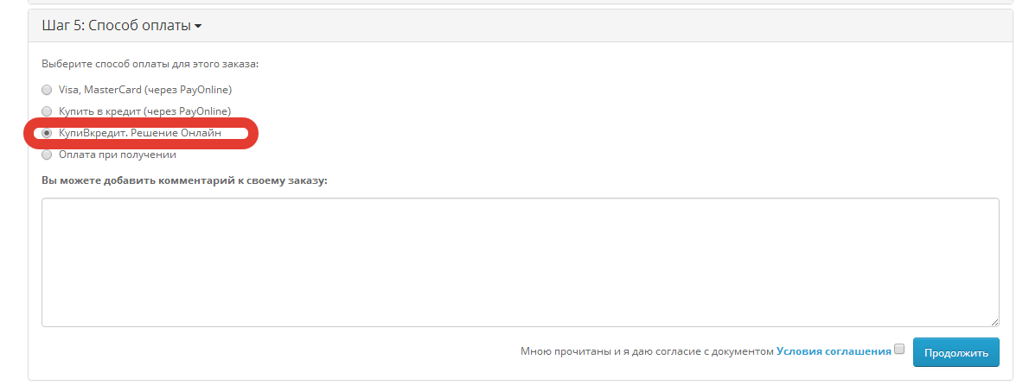
Task: Click the Выберите способ оплаты instruction text
Action: coord(150,64)
